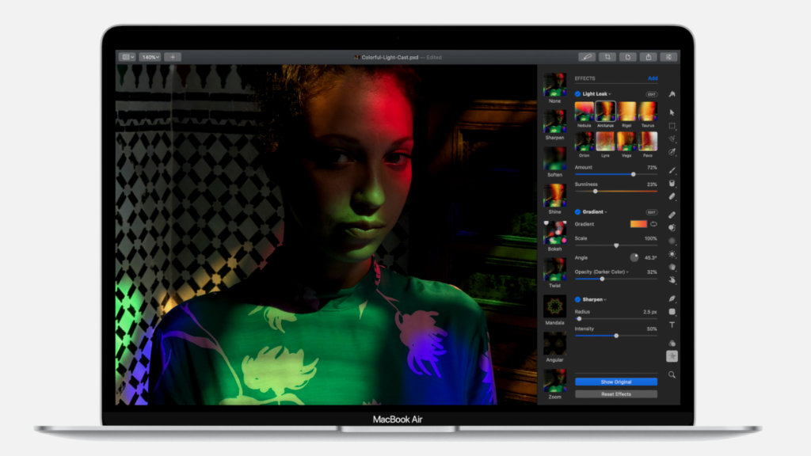Screen dimensions: 811x456
Task: Choose the Taurus light leak preset
Action: pyautogui.click(x=648, y=111)
